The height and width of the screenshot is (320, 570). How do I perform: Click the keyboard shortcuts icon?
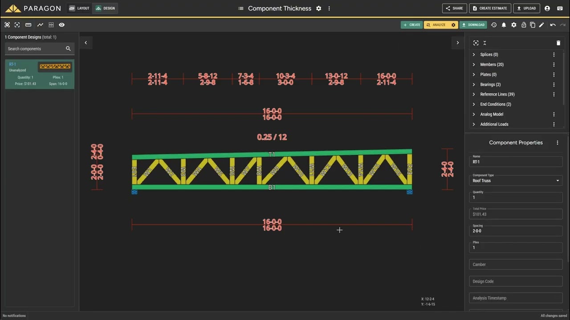[560, 8]
